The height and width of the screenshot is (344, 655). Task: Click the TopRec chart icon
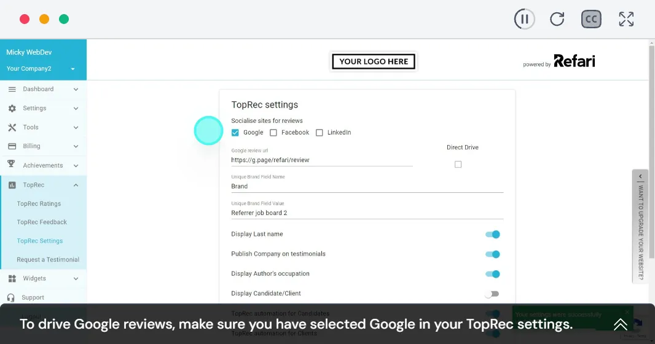[12, 185]
